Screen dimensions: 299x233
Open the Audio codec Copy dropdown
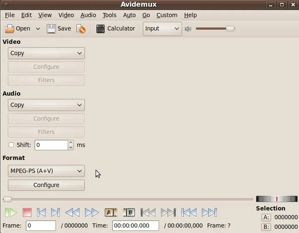coord(46,105)
